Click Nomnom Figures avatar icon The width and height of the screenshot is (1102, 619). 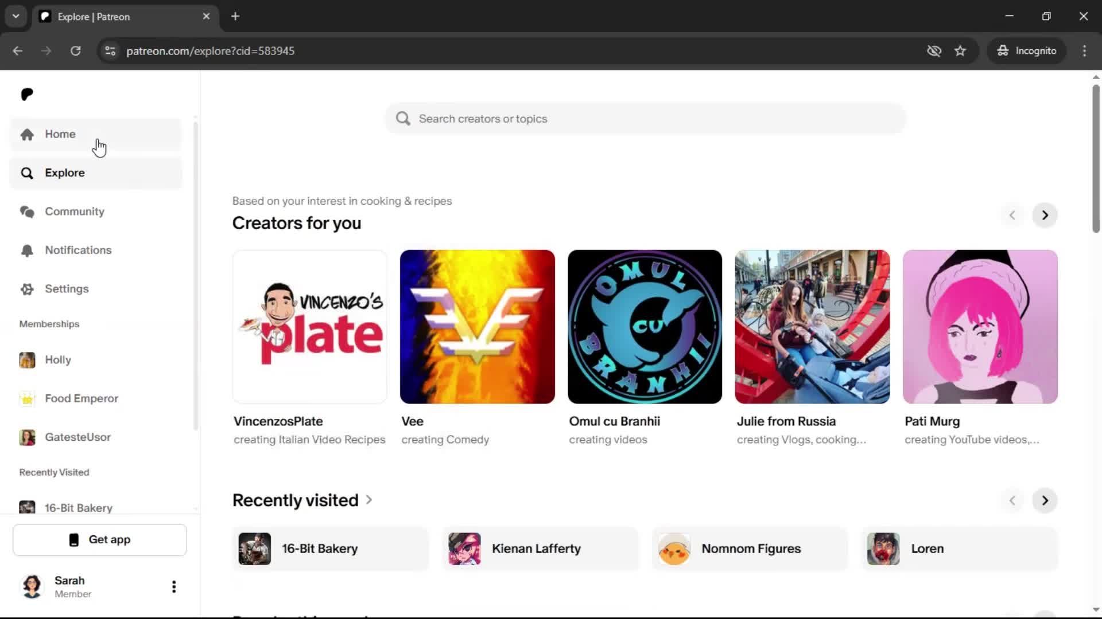click(x=674, y=549)
